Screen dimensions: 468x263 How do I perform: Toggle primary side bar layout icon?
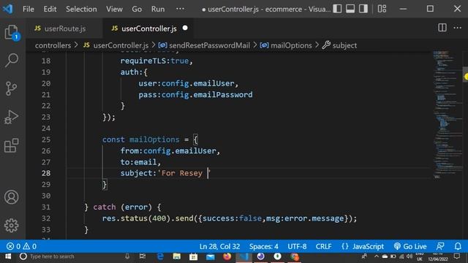click(x=337, y=9)
